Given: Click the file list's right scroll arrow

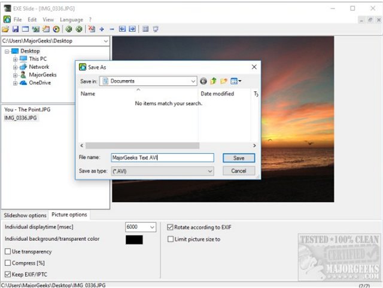Looking at the screenshot, I should [x=254, y=146].
